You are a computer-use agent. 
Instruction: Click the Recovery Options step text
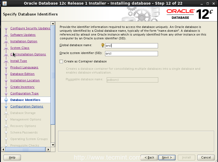[x=23, y=126]
